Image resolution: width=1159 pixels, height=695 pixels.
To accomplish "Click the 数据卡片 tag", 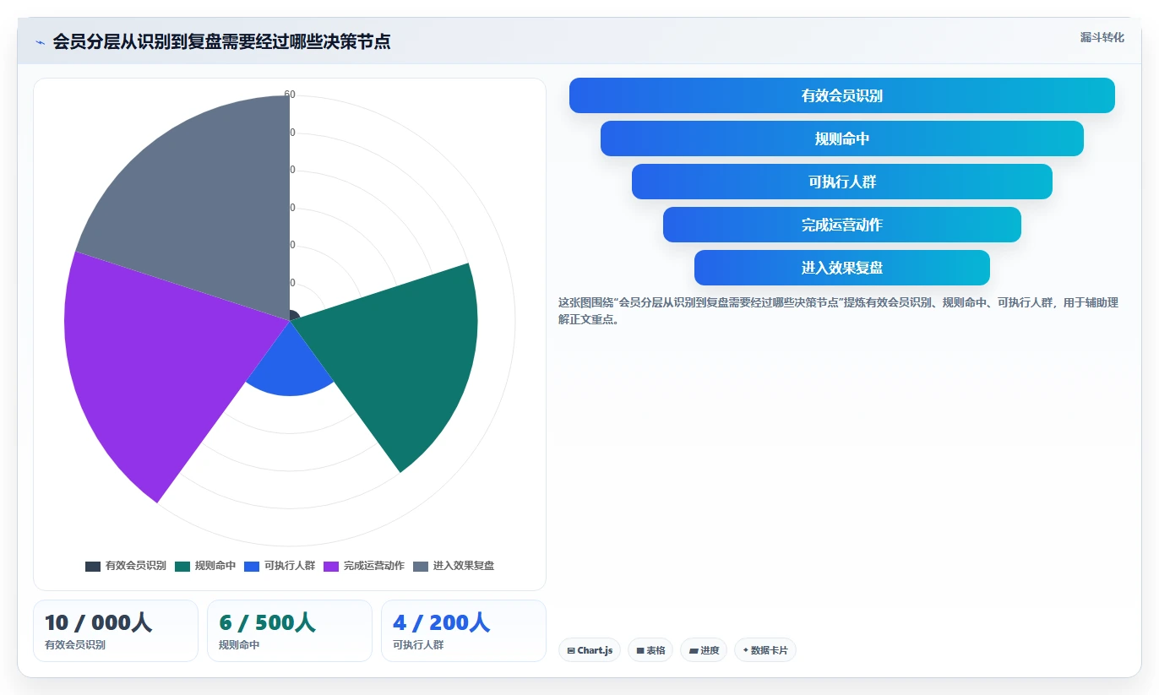I will [765, 650].
